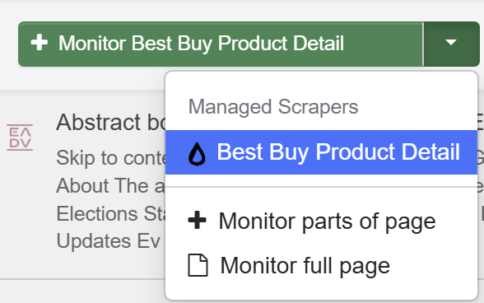Click the white caret triangle icon

point(451,42)
